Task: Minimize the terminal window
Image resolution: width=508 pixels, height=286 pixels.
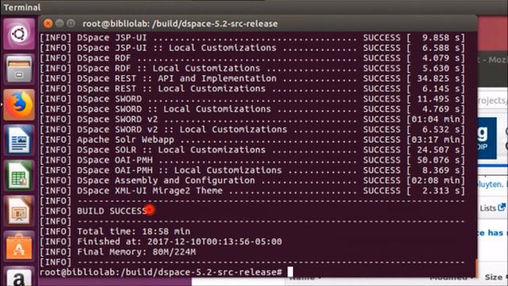Action: pyautogui.click(x=60, y=23)
